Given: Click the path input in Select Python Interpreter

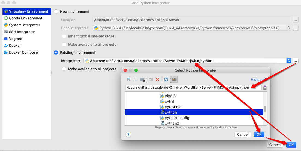Looking at the screenshot, I should (x=194, y=88).
